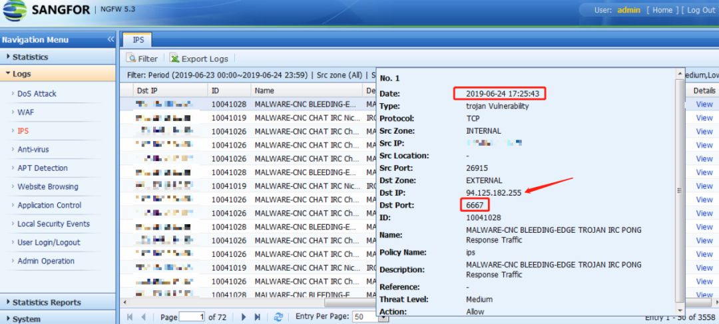719x324 pixels.
Task: Switch to the IPS tab
Action: coord(138,40)
